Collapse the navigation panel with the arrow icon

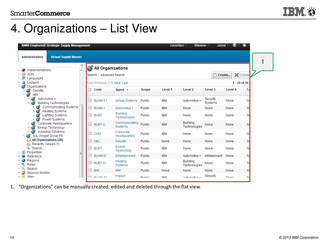[x=82, y=65]
